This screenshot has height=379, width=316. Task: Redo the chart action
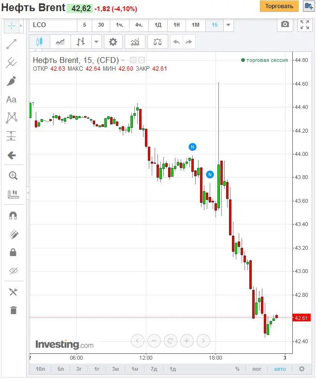[189, 42]
